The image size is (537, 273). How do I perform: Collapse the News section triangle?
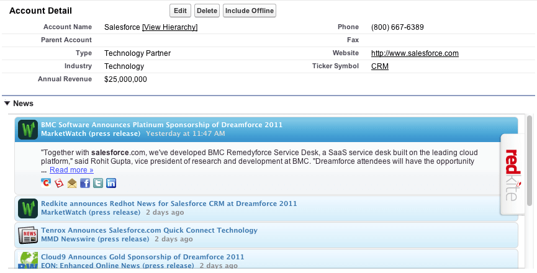pyautogui.click(x=7, y=104)
